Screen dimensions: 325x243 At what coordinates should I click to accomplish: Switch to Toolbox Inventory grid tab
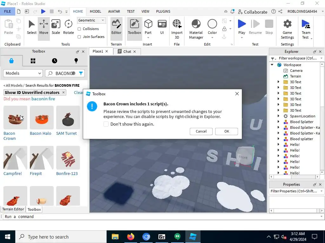33,61
